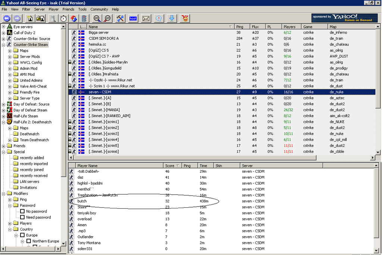The height and width of the screenshot is (255, 382).
Task: Collapse the Password folder node
Action: pyautogui.click(x=10, y=205)
